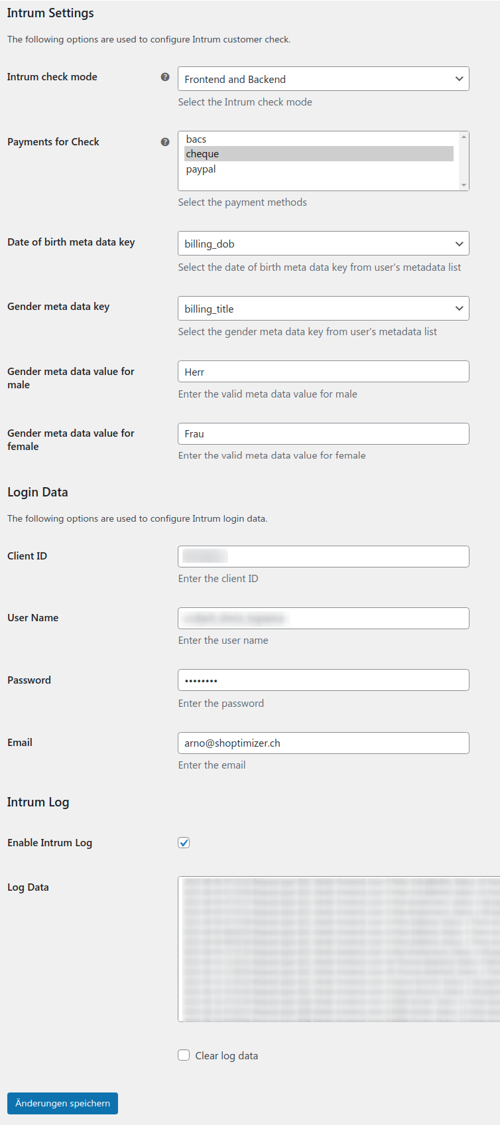This screenshot has width=500, height=1125.
Task: Check the Clear log data checkbox
Action: [x=184, y=1055]
